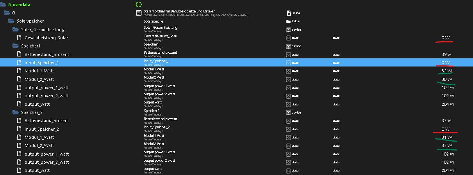Click the 'Betteriestand prozent' name under Speicher 2
The width and height of the screenshot is (473, 175).
click(x=161, y=119)
